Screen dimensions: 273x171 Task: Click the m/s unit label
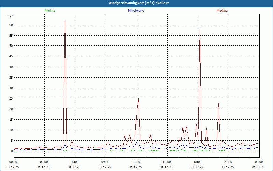(x=10, y=15)
